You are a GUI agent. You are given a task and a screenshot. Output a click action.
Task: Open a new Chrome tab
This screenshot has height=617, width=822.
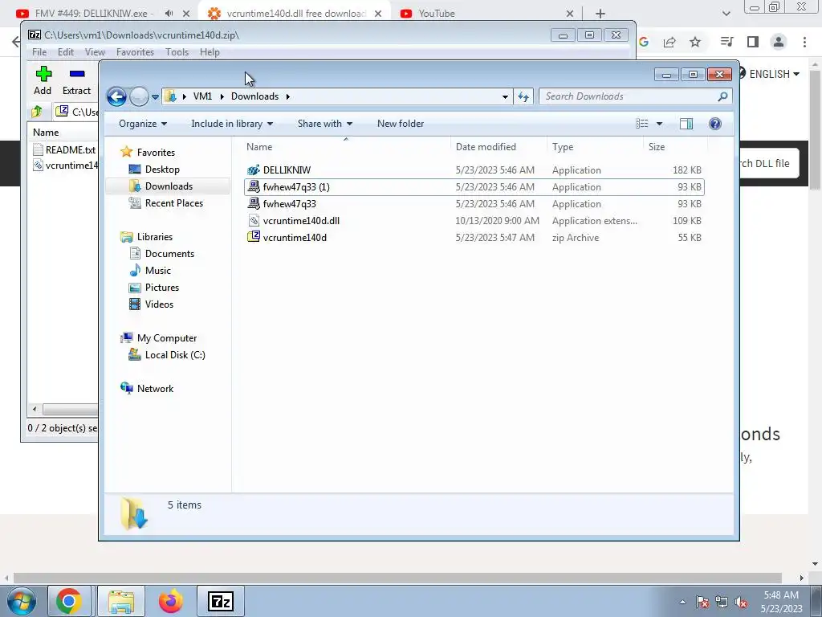pos(600,14)
